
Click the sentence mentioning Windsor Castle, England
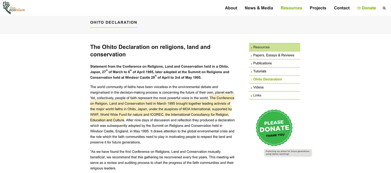162,126
